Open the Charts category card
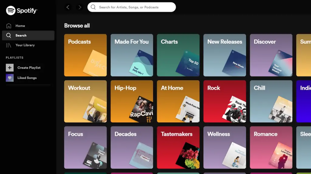The width and height of the screenshot is (311, 174). [x=178, y=55]
